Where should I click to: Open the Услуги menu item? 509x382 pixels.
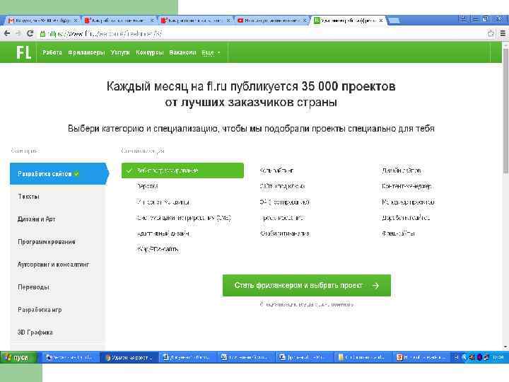point(119,52)
